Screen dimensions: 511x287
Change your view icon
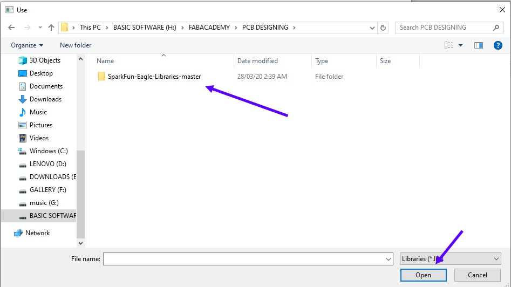[449, 45]
